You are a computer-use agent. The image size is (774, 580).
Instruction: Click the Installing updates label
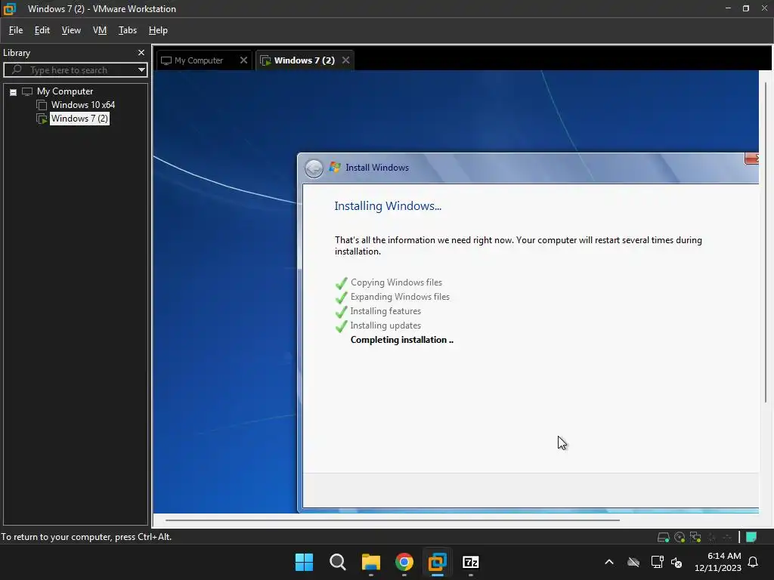tap(385, 325)
